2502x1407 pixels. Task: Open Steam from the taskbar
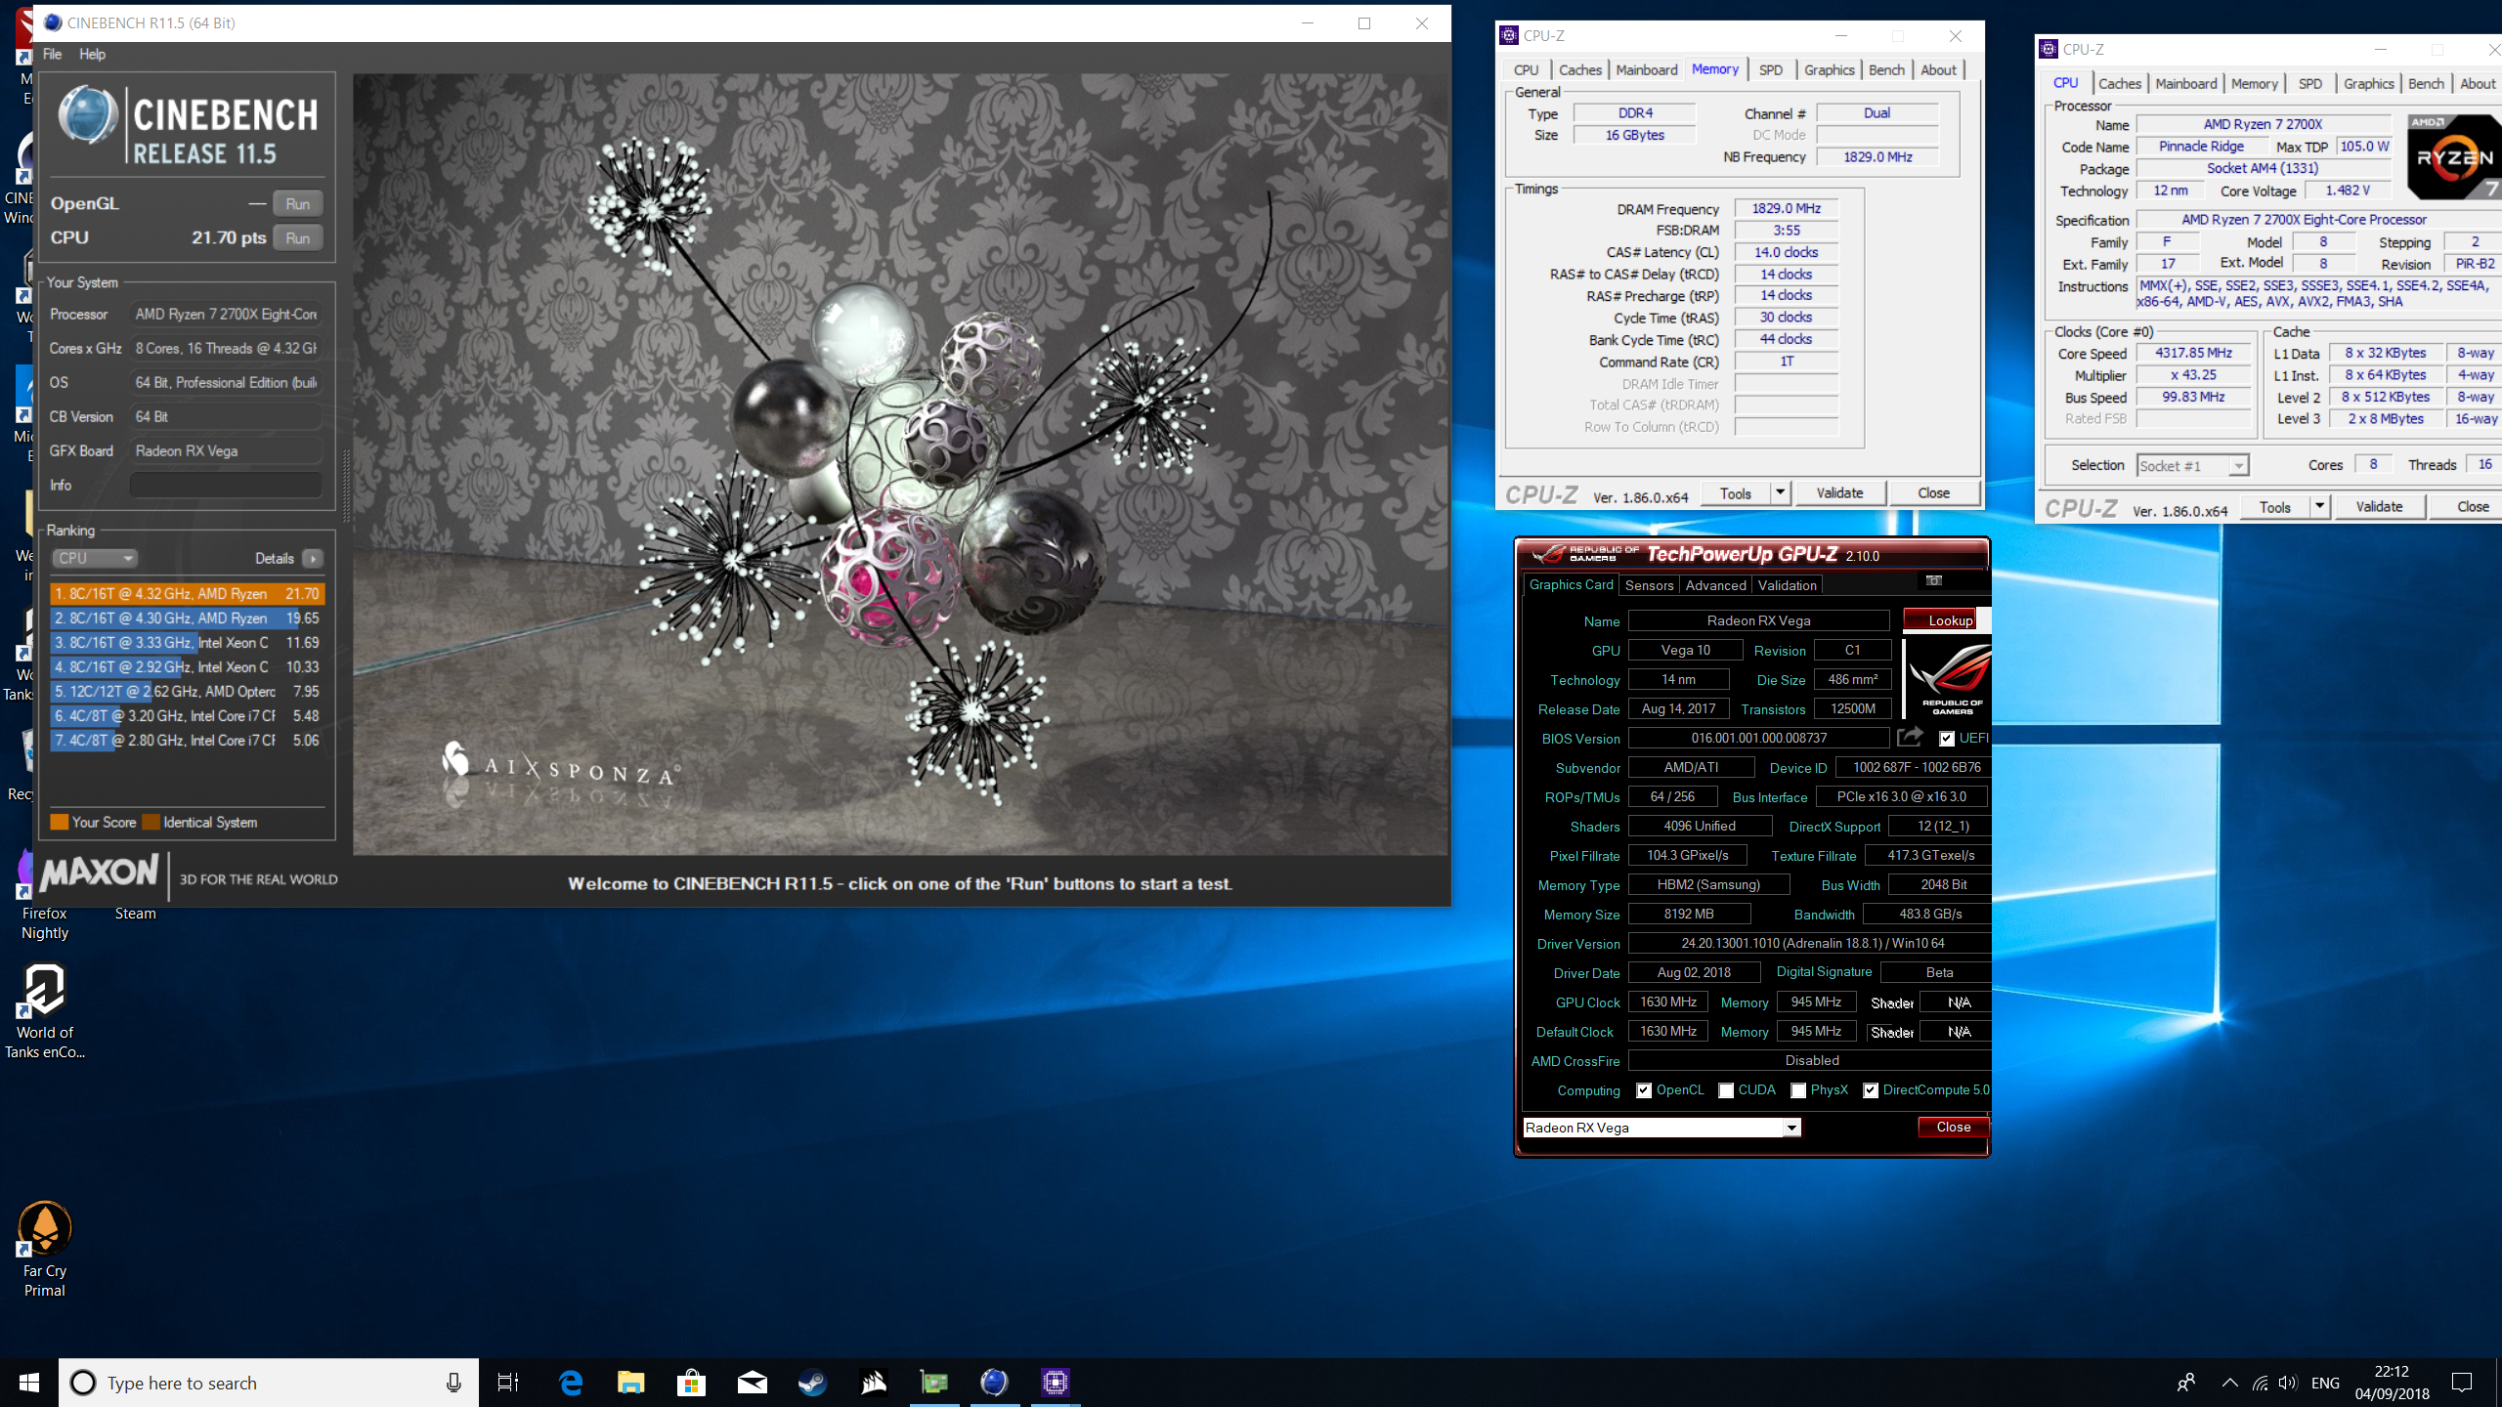point(812,1383)
